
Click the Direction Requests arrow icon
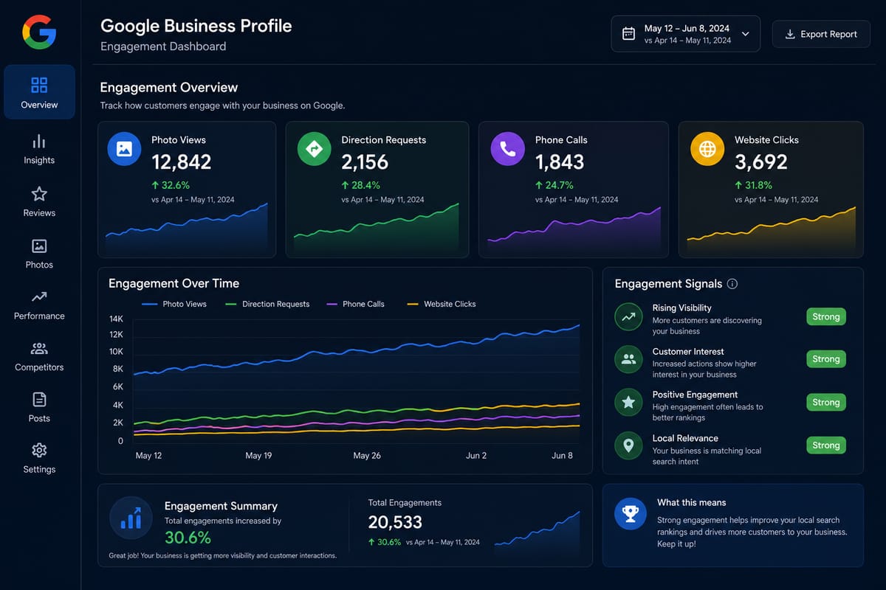pos(314,149)
